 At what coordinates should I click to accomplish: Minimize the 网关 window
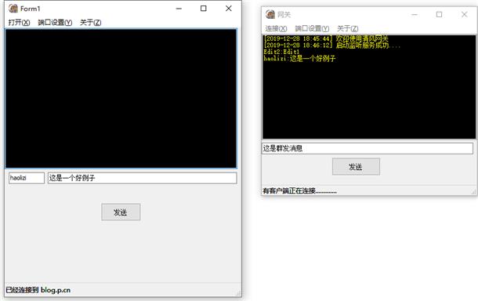[415, 14]
